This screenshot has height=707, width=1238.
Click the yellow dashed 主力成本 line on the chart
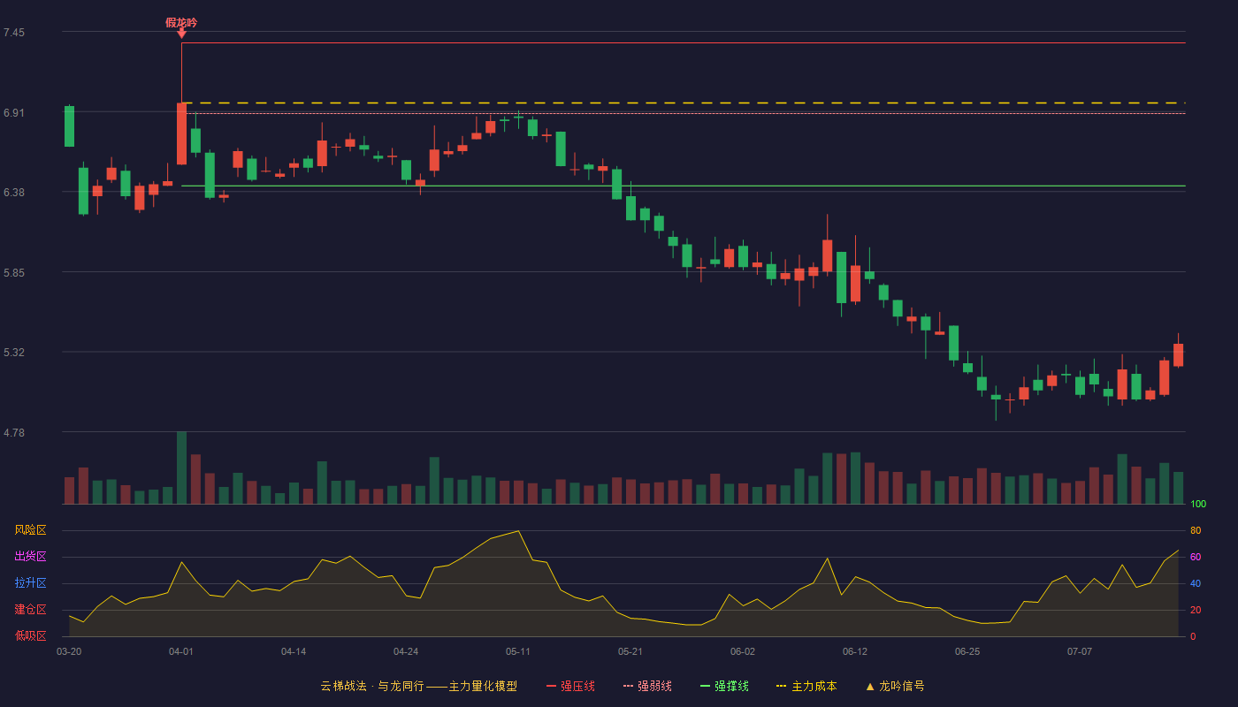pos(683,103)
